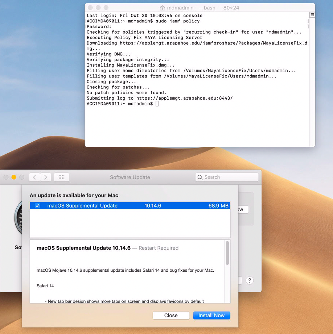Click the Forward arrow in Software Update toolbar
The height and width of the screenshot is (334, 333).
point(45,177)
